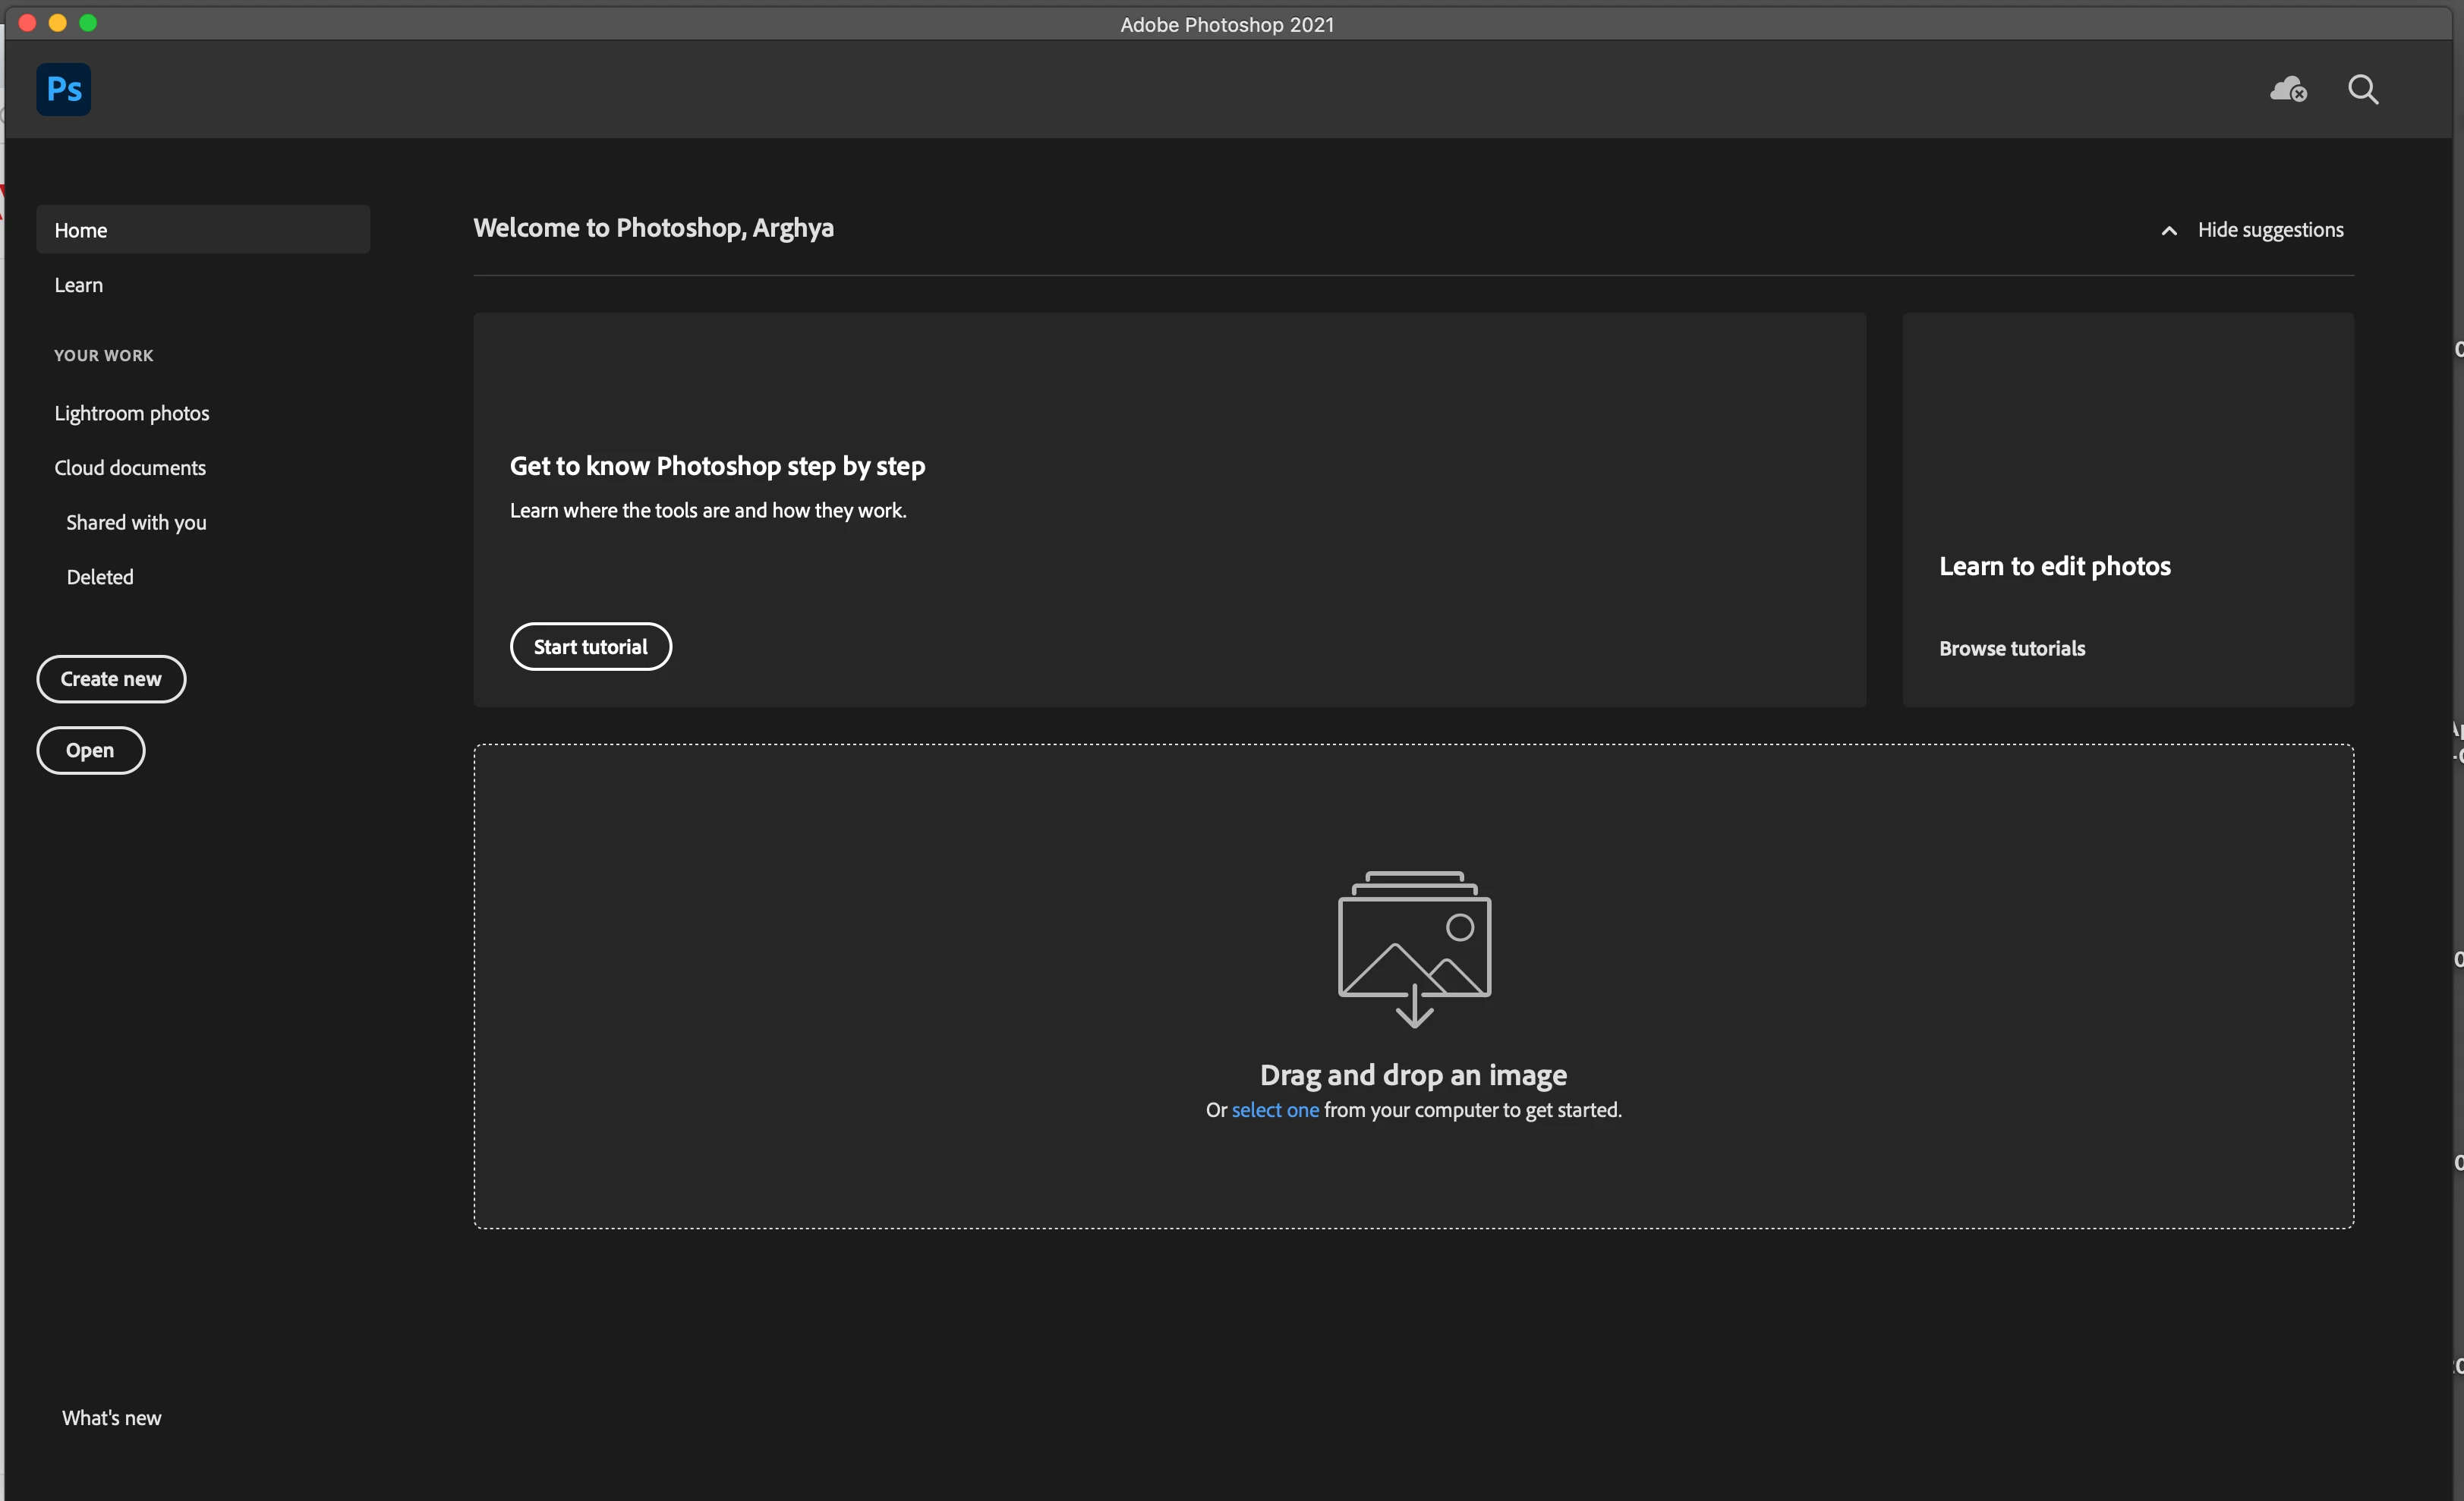The width and height of the screenshot is (2464, 1501).
Task: Follow the Browse tutorials link
Action: [x=2012, y=648]
